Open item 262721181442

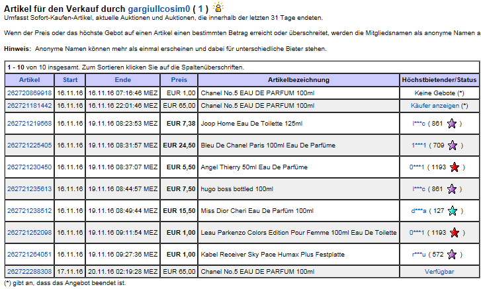[x=30, y=106]
